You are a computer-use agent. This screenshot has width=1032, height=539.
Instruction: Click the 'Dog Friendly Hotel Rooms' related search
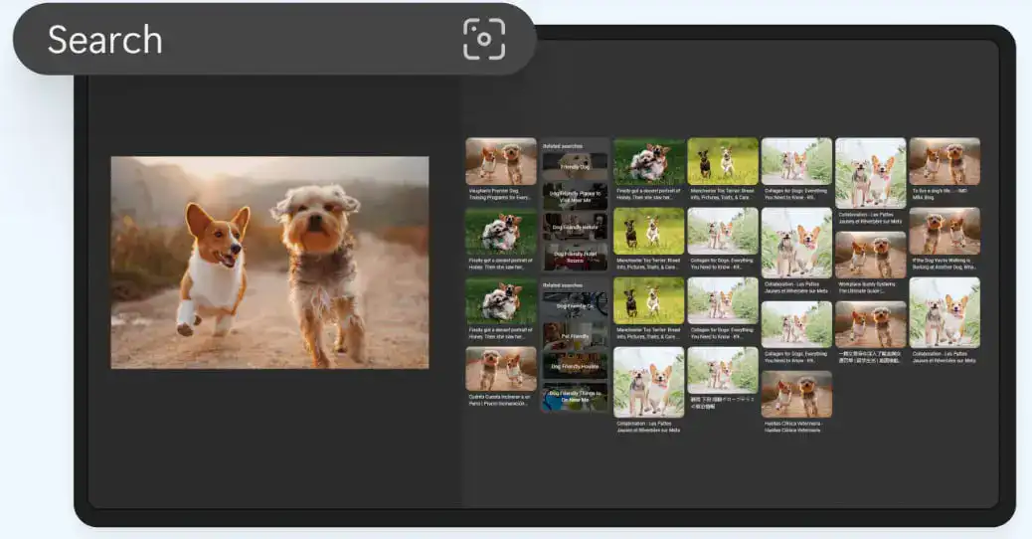click(x=575, y=258)
